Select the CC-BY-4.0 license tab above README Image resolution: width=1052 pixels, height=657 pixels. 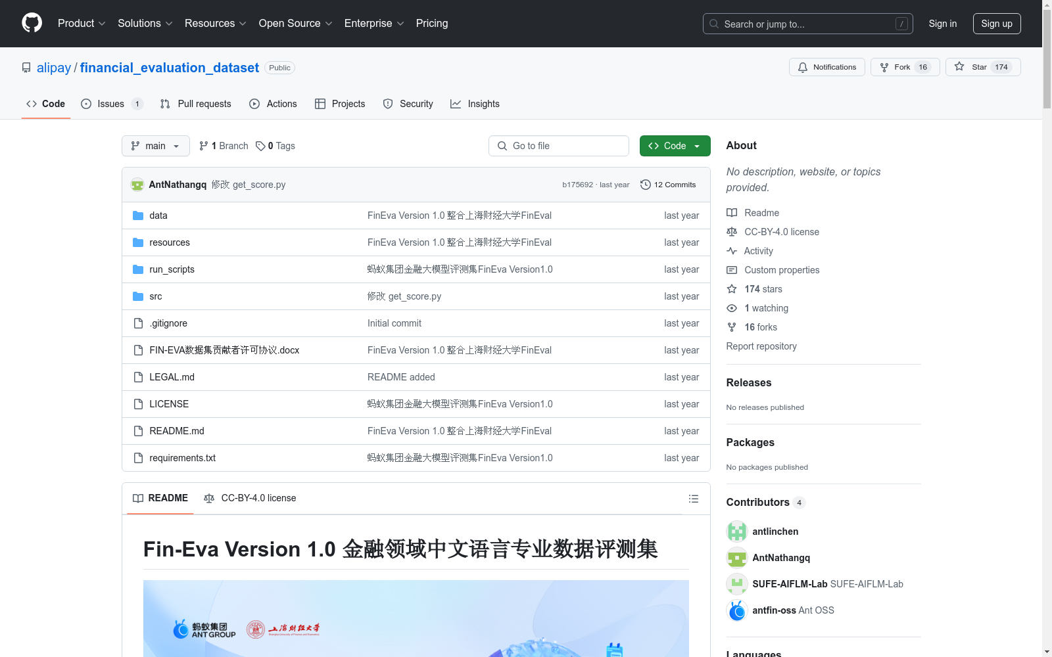pyautogui.click(x=250, y=498)
